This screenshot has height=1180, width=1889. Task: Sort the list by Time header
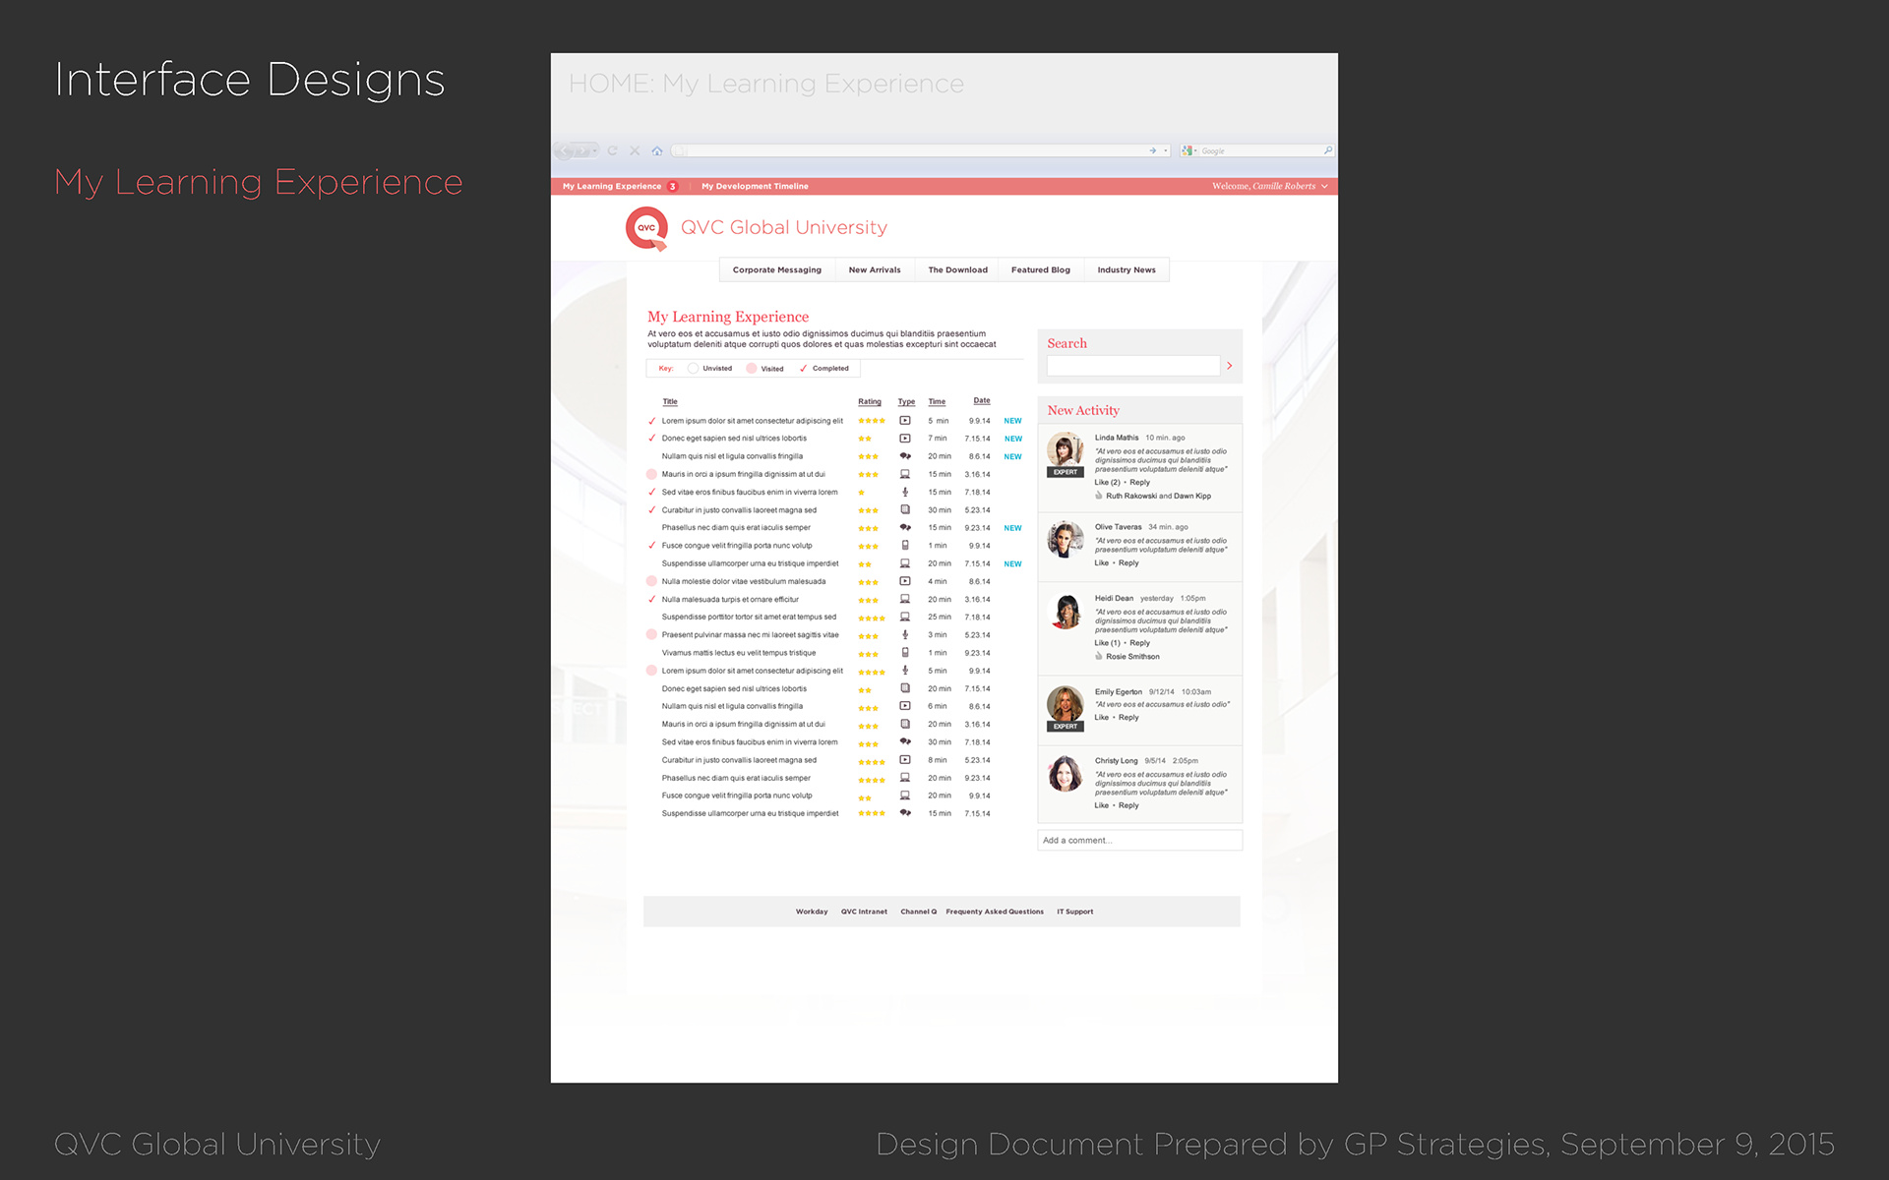[x=937, y=401]
